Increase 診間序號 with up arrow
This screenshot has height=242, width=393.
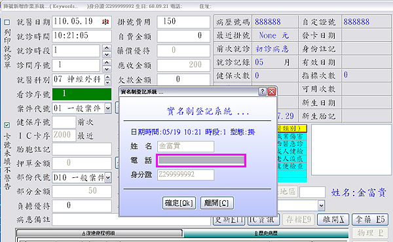point(107,62)
